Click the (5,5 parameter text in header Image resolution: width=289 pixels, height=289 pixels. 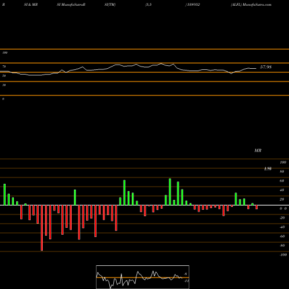coord(149,5)
